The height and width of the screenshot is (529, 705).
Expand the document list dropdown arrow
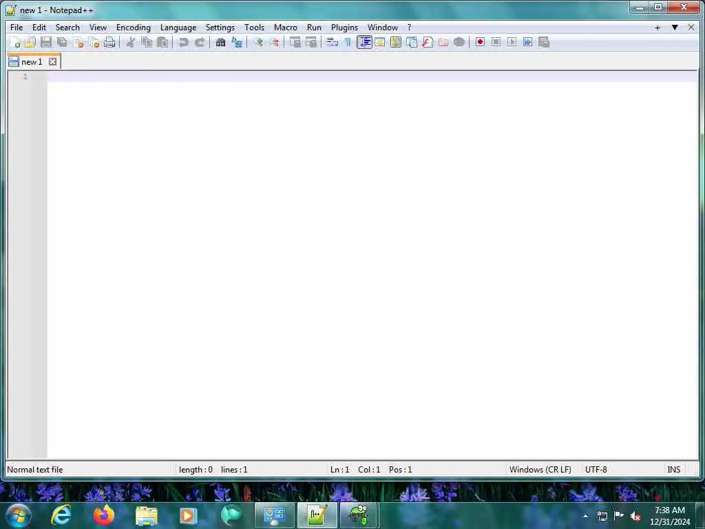point(675,28)
